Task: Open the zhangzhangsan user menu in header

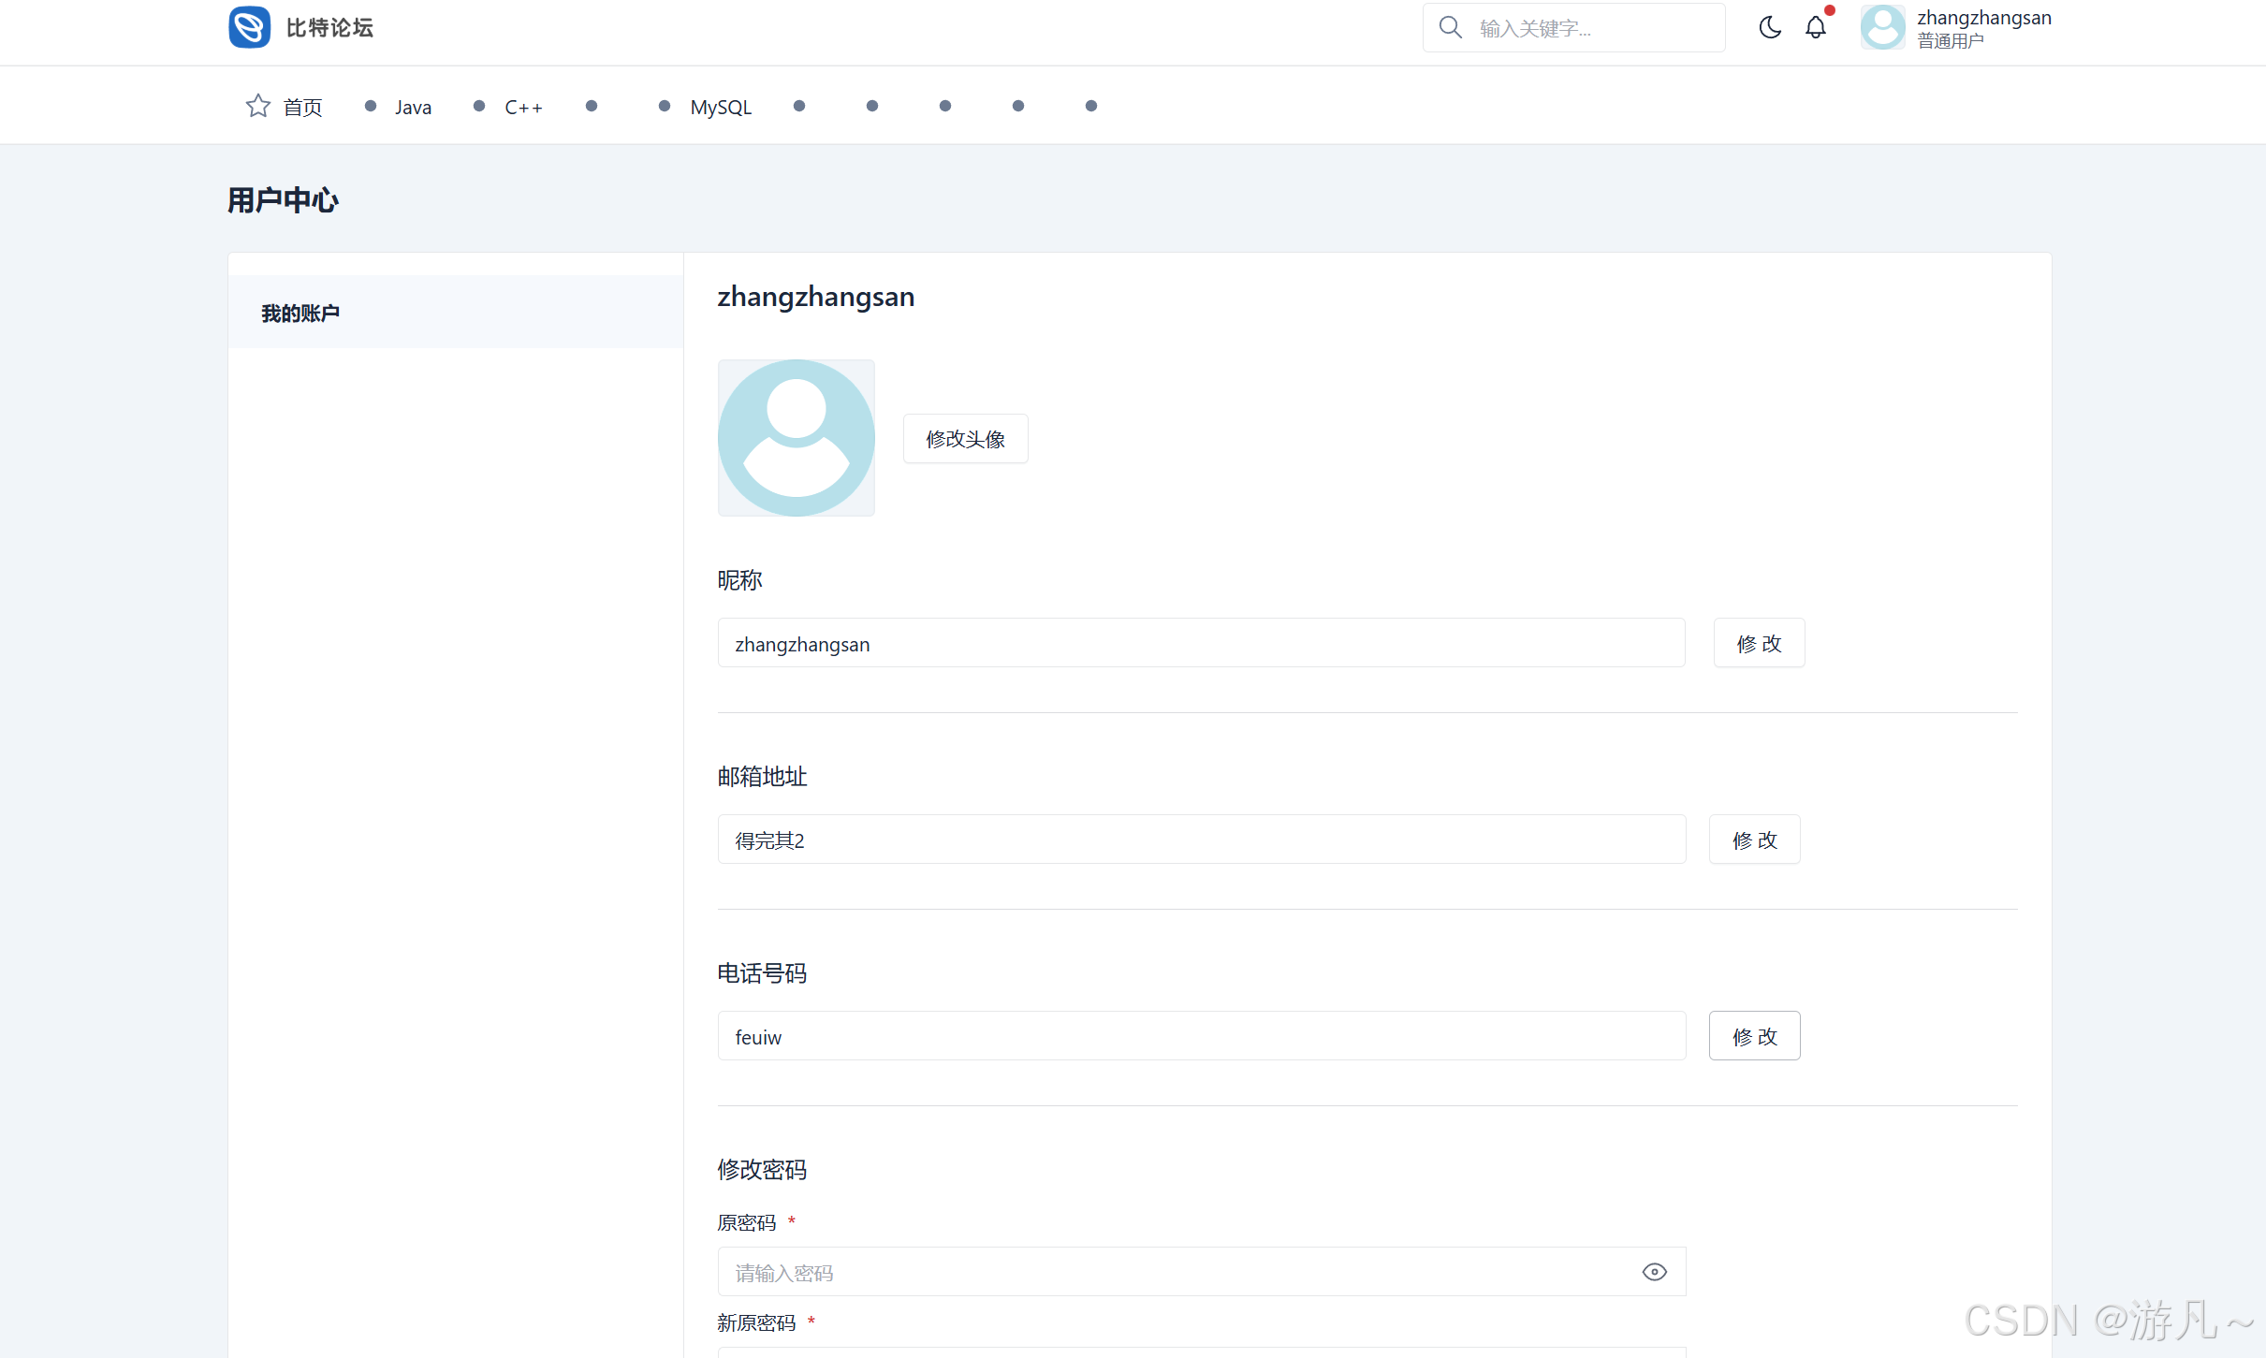Action: point(1982,19)
